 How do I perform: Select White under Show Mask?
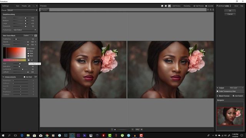[x=28, y=54]
